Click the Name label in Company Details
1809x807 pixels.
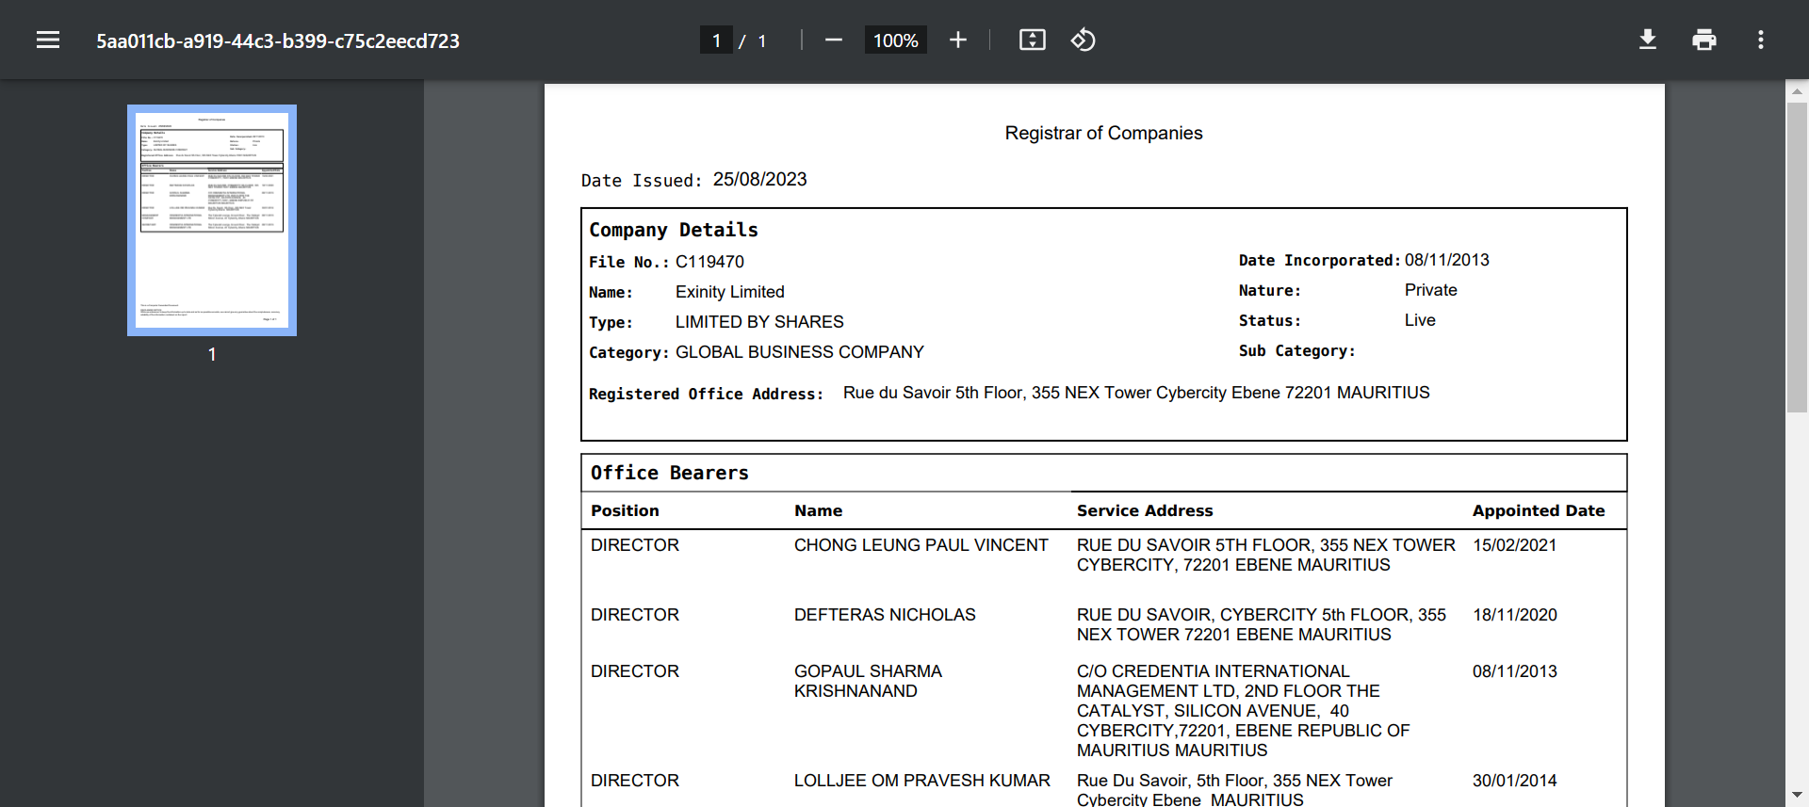(611, 292)
